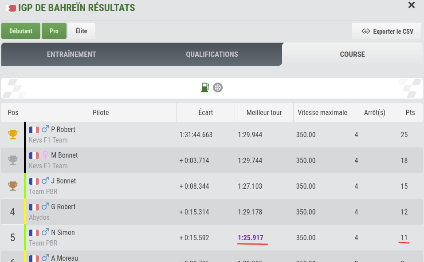Click the winning time 1:31:44.663
The width and height of the screenshot is (424, 262).
tap(196, 135)
